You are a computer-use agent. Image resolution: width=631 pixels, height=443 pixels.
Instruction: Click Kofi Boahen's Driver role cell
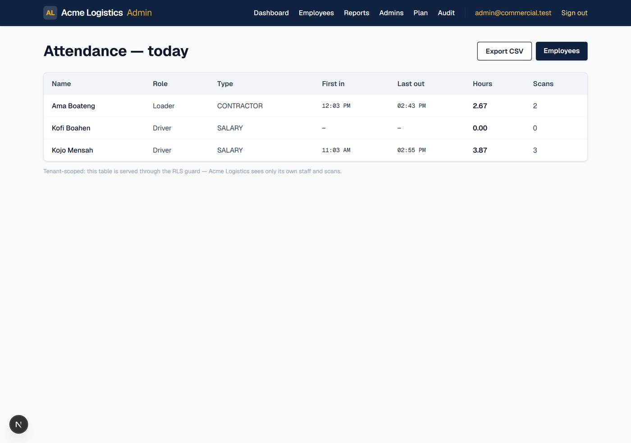point(162,128)
